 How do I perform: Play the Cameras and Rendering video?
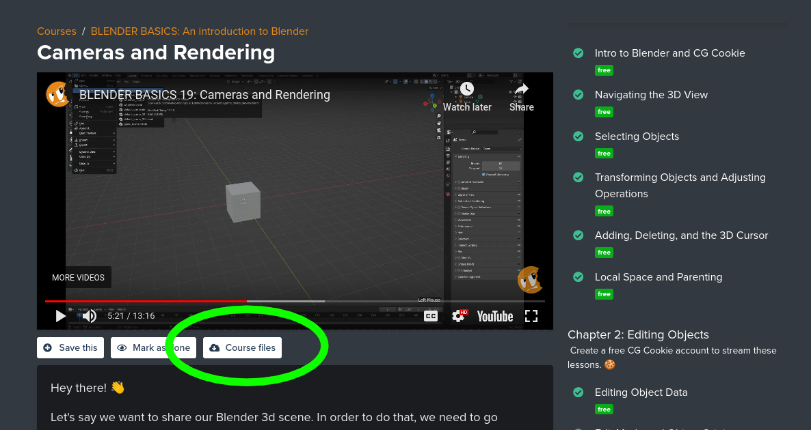(60, 316)
